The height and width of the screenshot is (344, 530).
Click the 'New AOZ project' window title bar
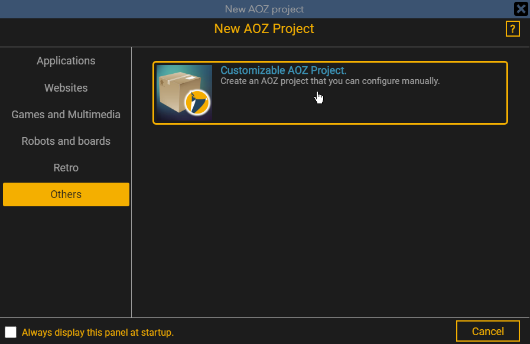(x=264, y=9)
